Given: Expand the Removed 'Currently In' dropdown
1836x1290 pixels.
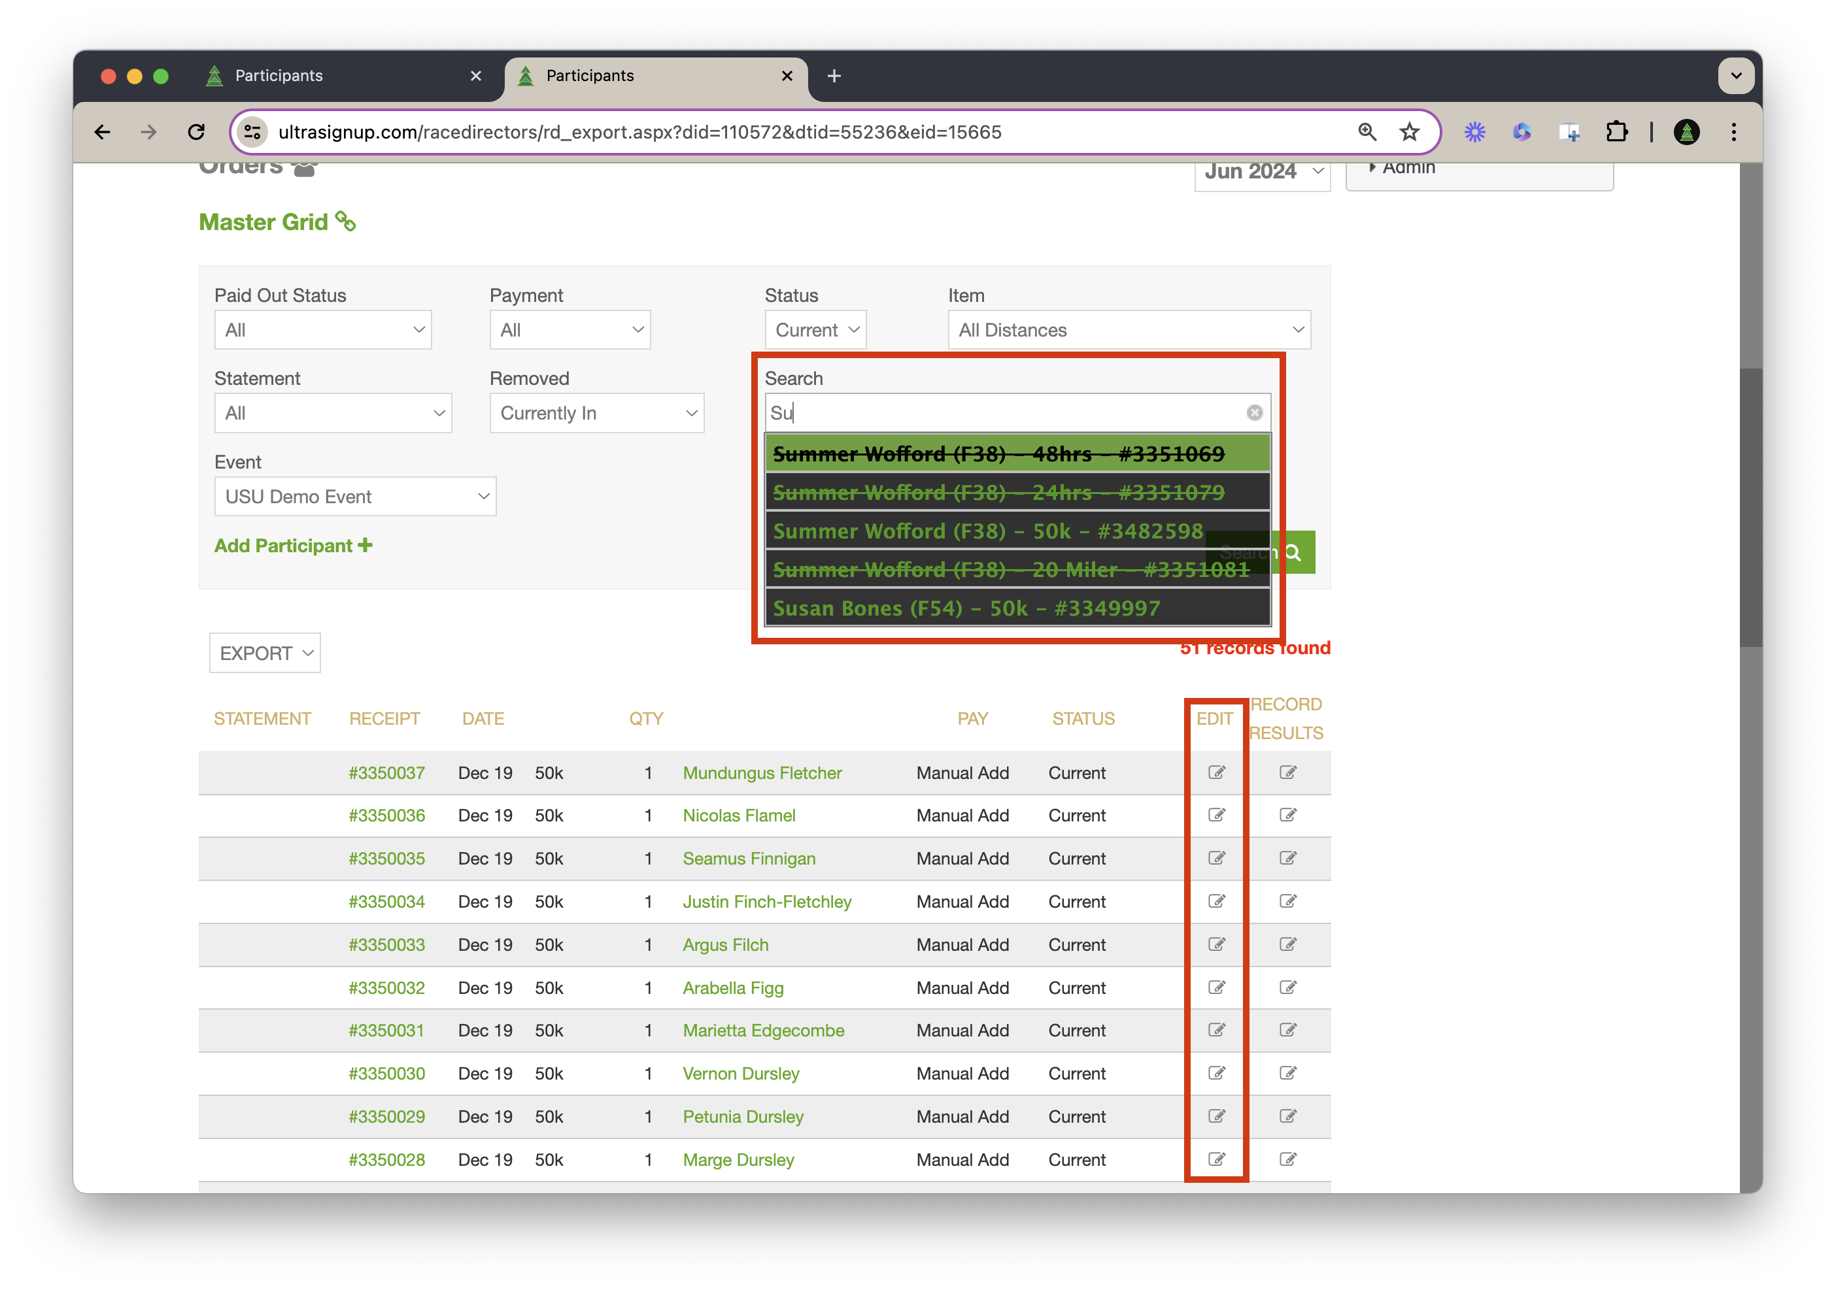Looking at the screenshot, I should coord(596,413).
